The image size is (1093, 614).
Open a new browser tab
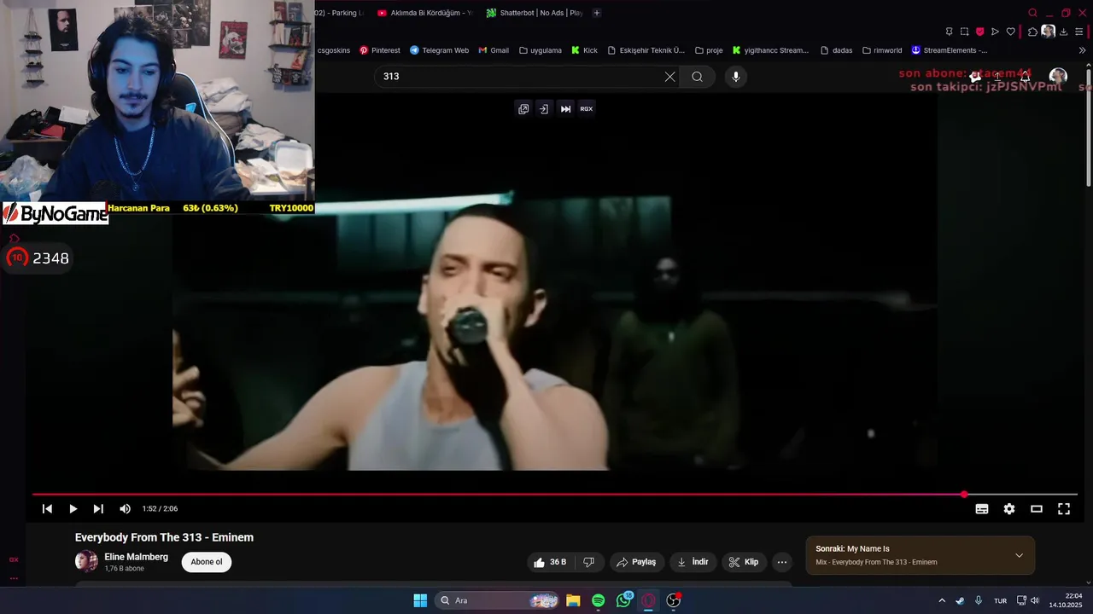[x=597, y=13]
